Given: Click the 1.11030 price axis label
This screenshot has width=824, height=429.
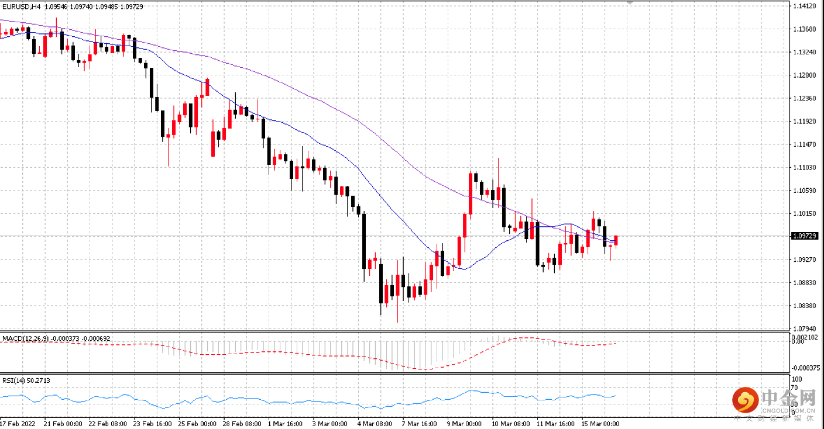Looking at the screenshot, I should click(804, 168).
